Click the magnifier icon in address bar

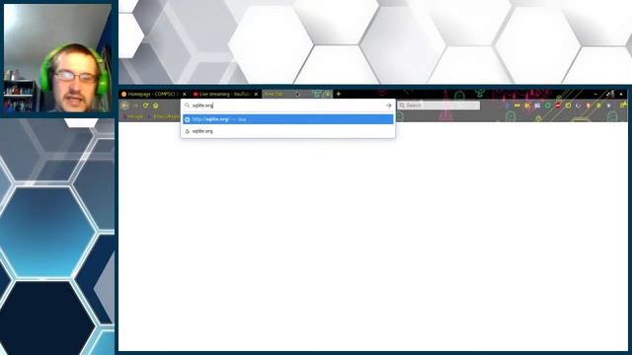click(187, 106)
